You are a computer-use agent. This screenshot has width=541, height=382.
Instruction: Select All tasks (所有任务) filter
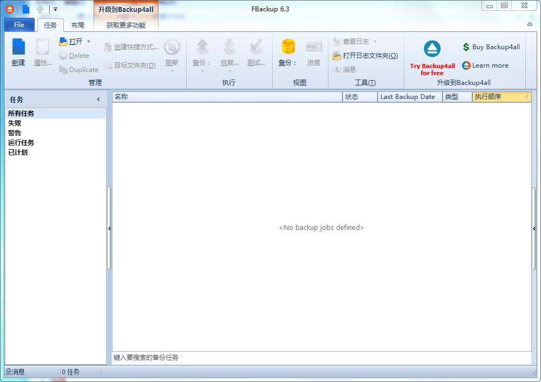(55, 114)
